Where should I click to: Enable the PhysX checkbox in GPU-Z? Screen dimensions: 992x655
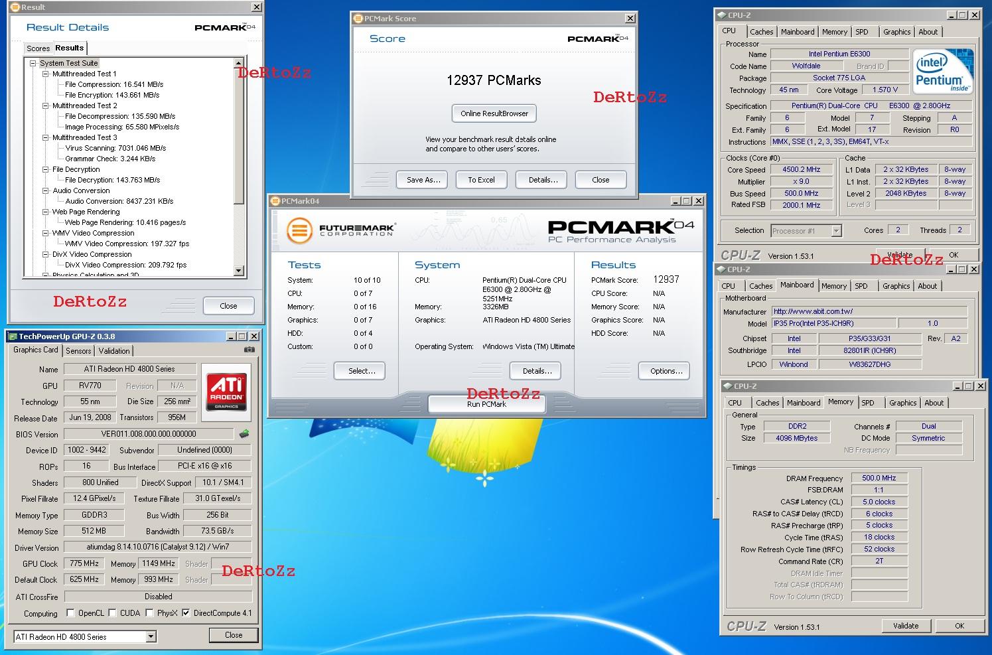click(x=150, y=613)
